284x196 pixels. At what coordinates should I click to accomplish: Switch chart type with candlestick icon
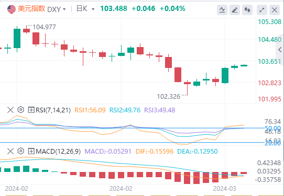click(x=247, y=10)
